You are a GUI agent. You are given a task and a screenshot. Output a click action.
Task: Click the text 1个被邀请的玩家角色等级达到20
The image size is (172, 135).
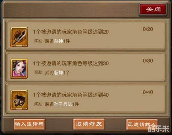click(x=71, y=32)
